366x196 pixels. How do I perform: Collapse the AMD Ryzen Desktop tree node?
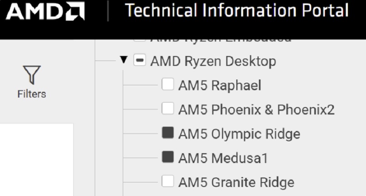pyautogui.click(x=124, y=60)
